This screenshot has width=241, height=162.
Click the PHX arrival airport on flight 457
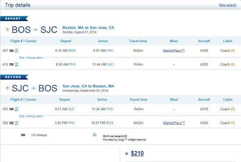[110, 50]
